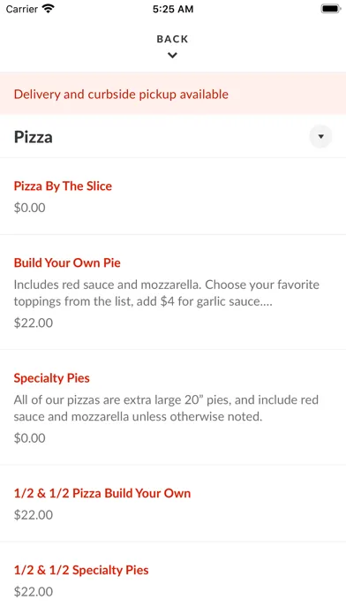Screen dimensions: 346x615
Task: Tap the Specialty Pies description about 20” pies
Action: click(166, 408)
